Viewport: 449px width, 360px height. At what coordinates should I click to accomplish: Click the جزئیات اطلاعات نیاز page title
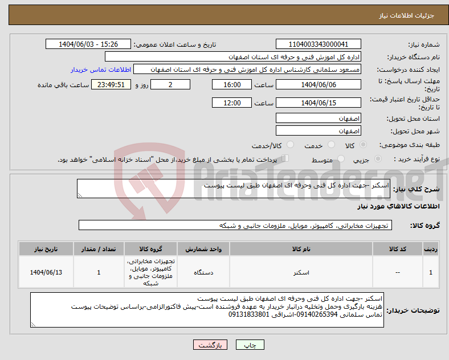point(407,15)
